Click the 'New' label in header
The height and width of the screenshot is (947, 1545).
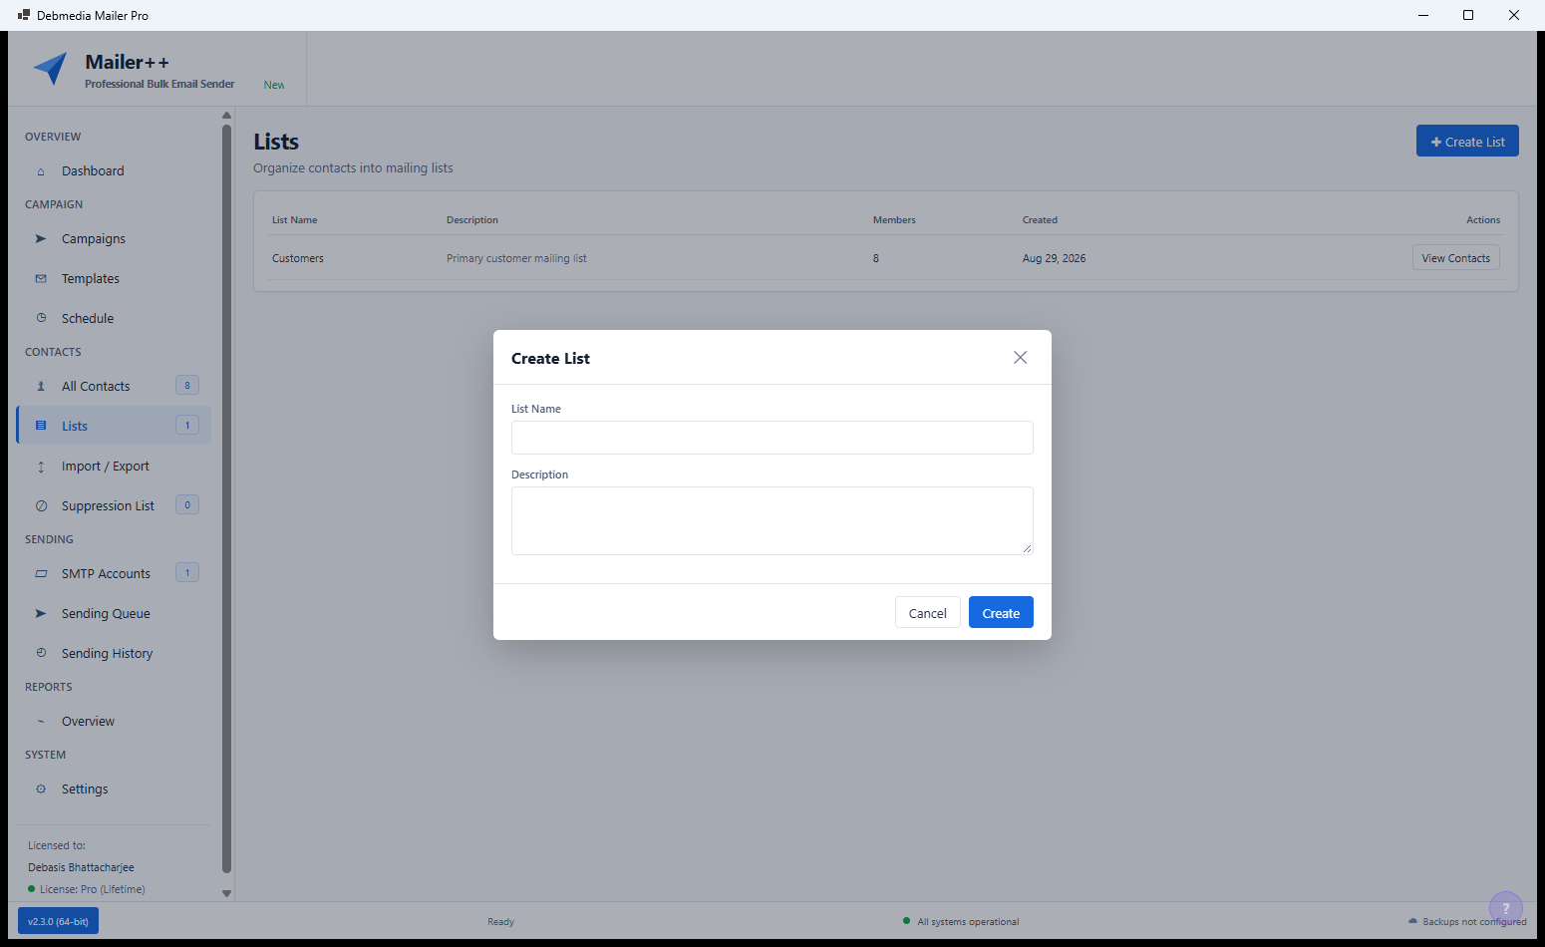pos(274,85)
